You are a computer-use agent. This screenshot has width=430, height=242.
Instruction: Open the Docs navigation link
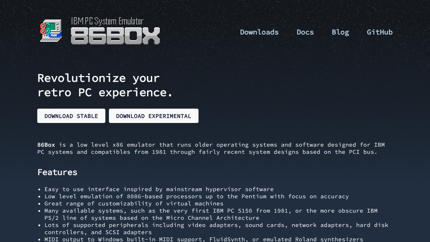point(305,32)
